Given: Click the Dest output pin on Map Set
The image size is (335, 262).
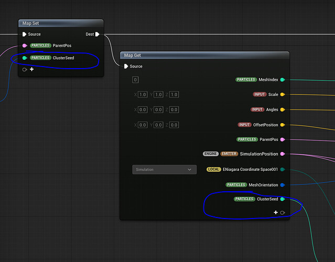Looking at the screenshot, I should pos(98,34).
